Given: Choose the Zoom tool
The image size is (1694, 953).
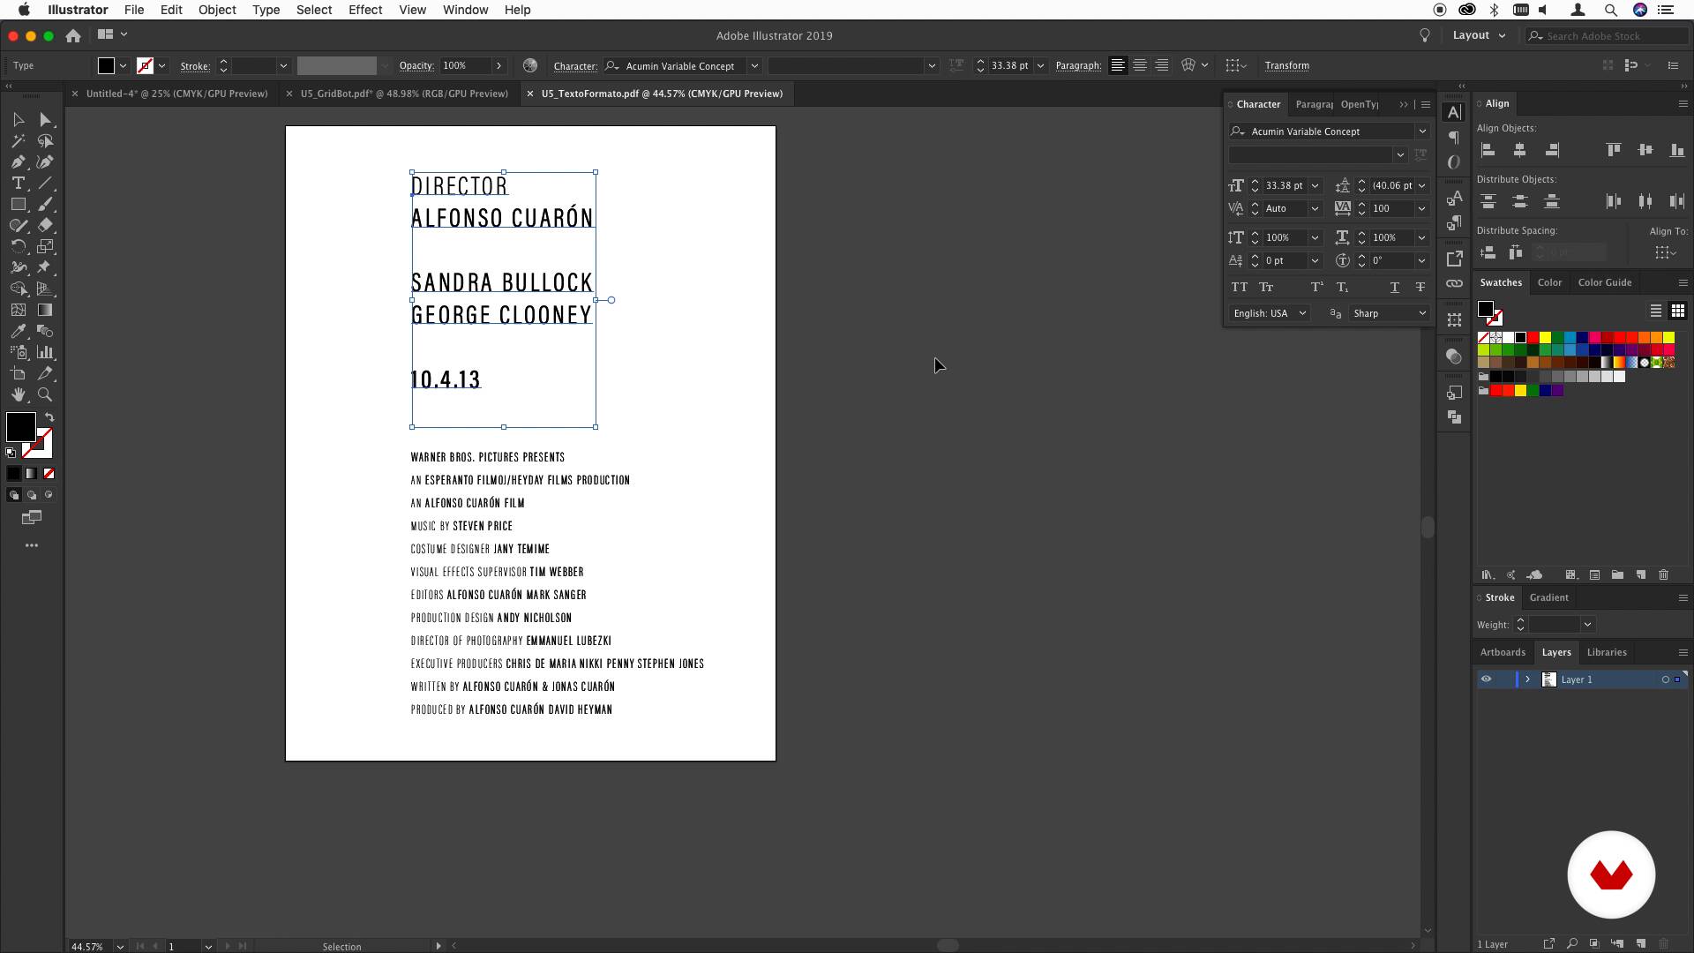Looking at the screenshot, I should 45,395.
